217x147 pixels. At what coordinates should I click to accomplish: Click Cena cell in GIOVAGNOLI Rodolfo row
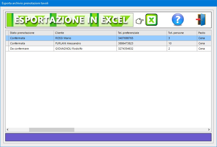point(204,49)
